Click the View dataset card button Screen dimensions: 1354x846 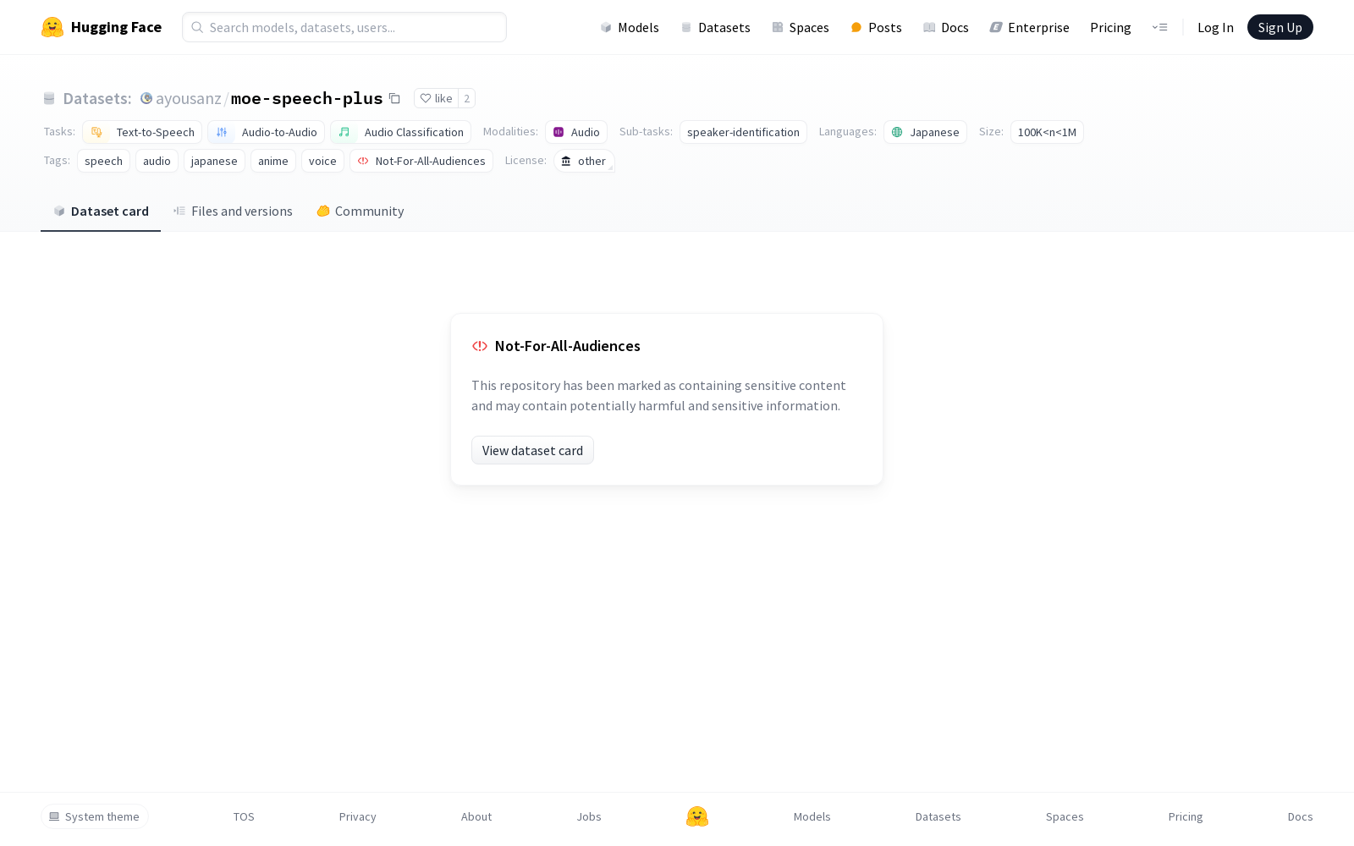tap(532, 450)
